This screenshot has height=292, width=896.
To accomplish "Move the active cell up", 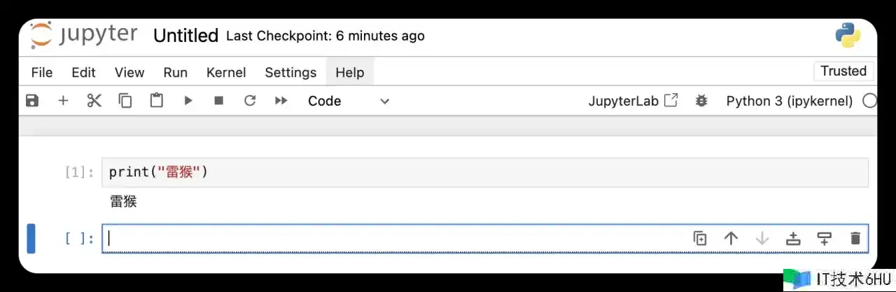I will point(731,238).
